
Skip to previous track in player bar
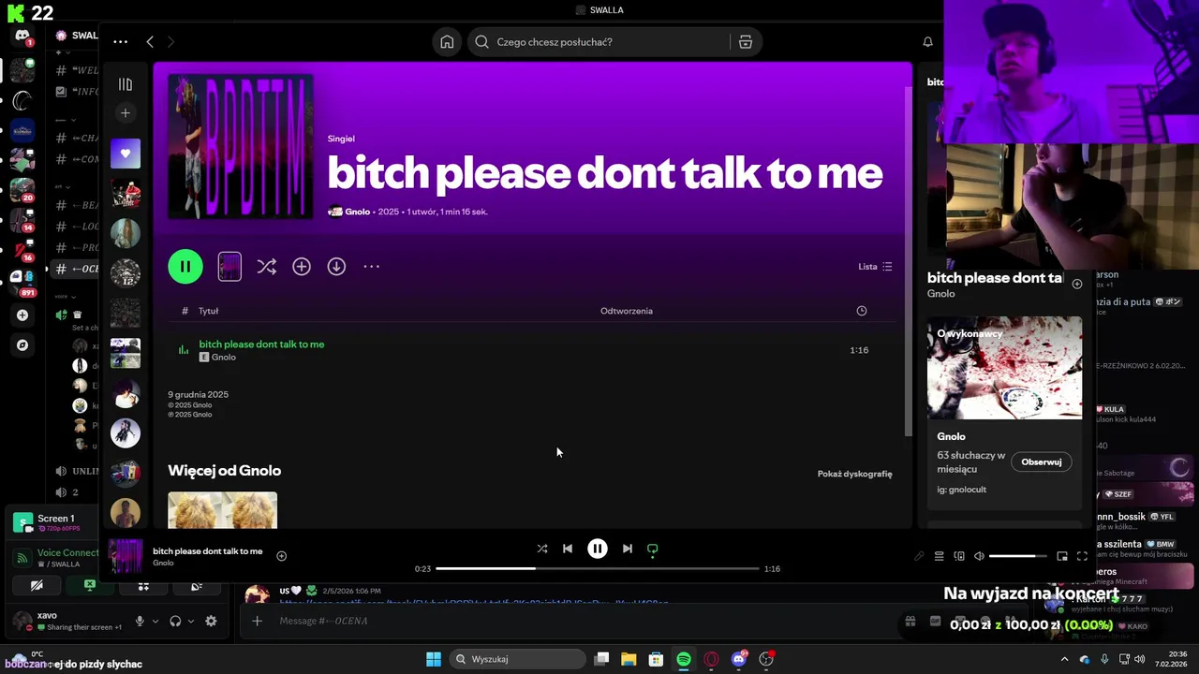tap(568, 549)
